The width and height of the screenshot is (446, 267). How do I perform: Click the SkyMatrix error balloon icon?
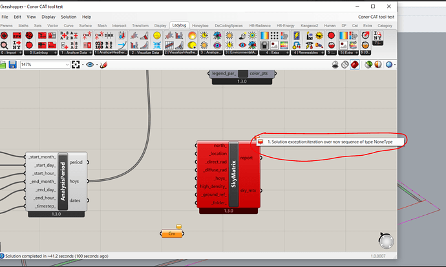pyautogui.click(x=260, y=141)
